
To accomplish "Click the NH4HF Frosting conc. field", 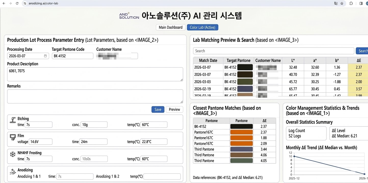I will coord(94,159).
